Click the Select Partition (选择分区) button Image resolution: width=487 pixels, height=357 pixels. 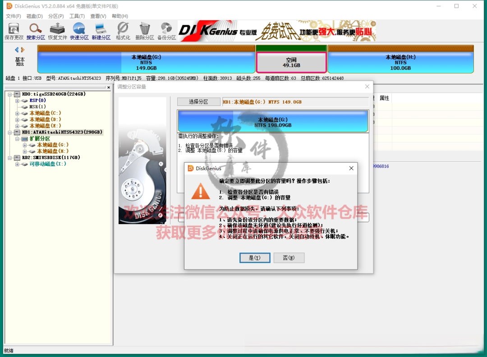pyautogui.click(x=198, y=102)
